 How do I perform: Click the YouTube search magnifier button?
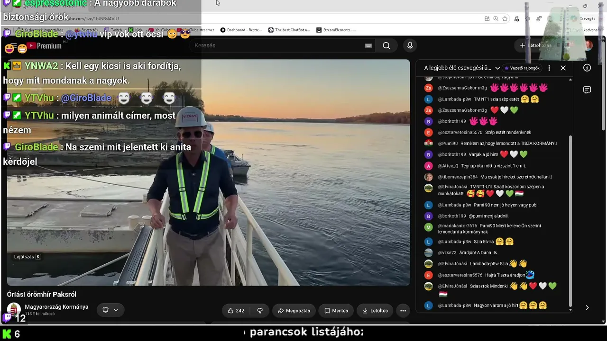(x=386, y=45)
